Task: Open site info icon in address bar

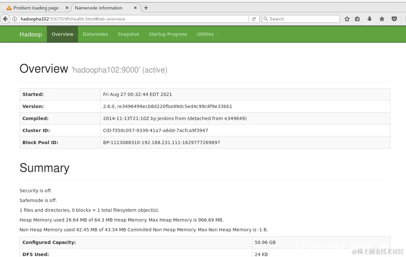Action: point(15,19)
